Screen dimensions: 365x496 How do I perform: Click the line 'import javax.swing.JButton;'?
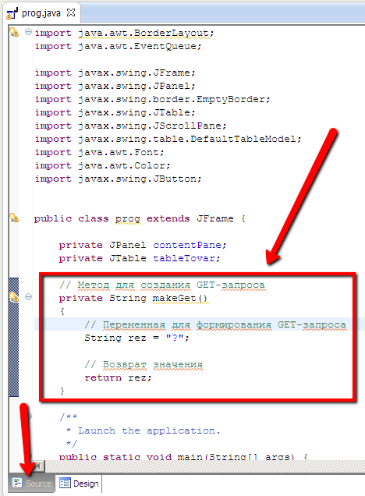pos(118,179)
